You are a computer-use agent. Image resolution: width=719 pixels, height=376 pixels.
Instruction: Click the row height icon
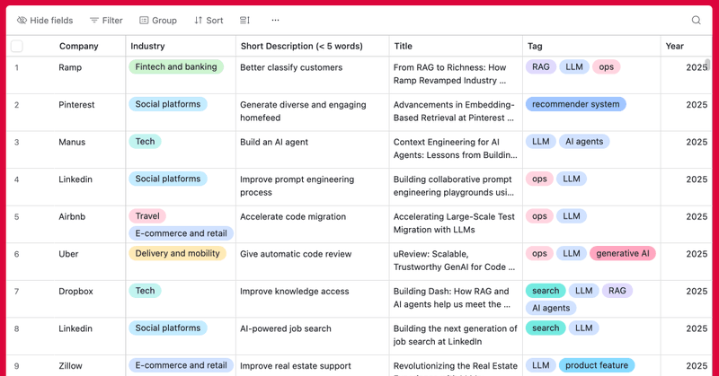click(x=244, y=20)
